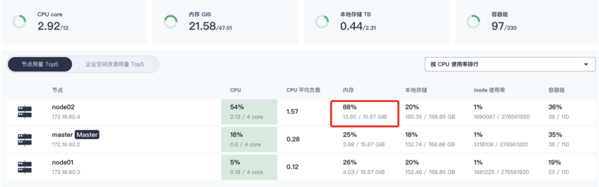Image resolution: width=599 pixels, height=187 pixels.
Task: Open the node01 node link
Action: coord(63,162)
